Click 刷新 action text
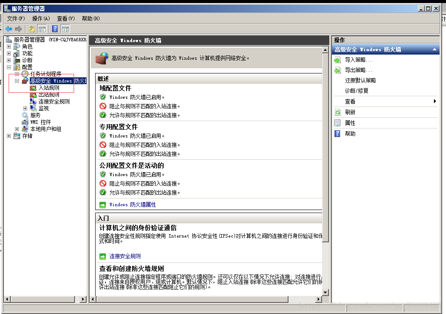Screen dimensions: 446x314 click(x=350, y=112)
